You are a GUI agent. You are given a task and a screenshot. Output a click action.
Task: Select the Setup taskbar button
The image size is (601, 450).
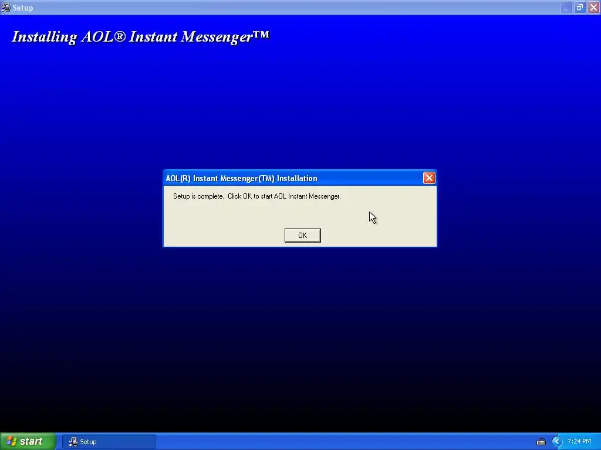point(109,442)
